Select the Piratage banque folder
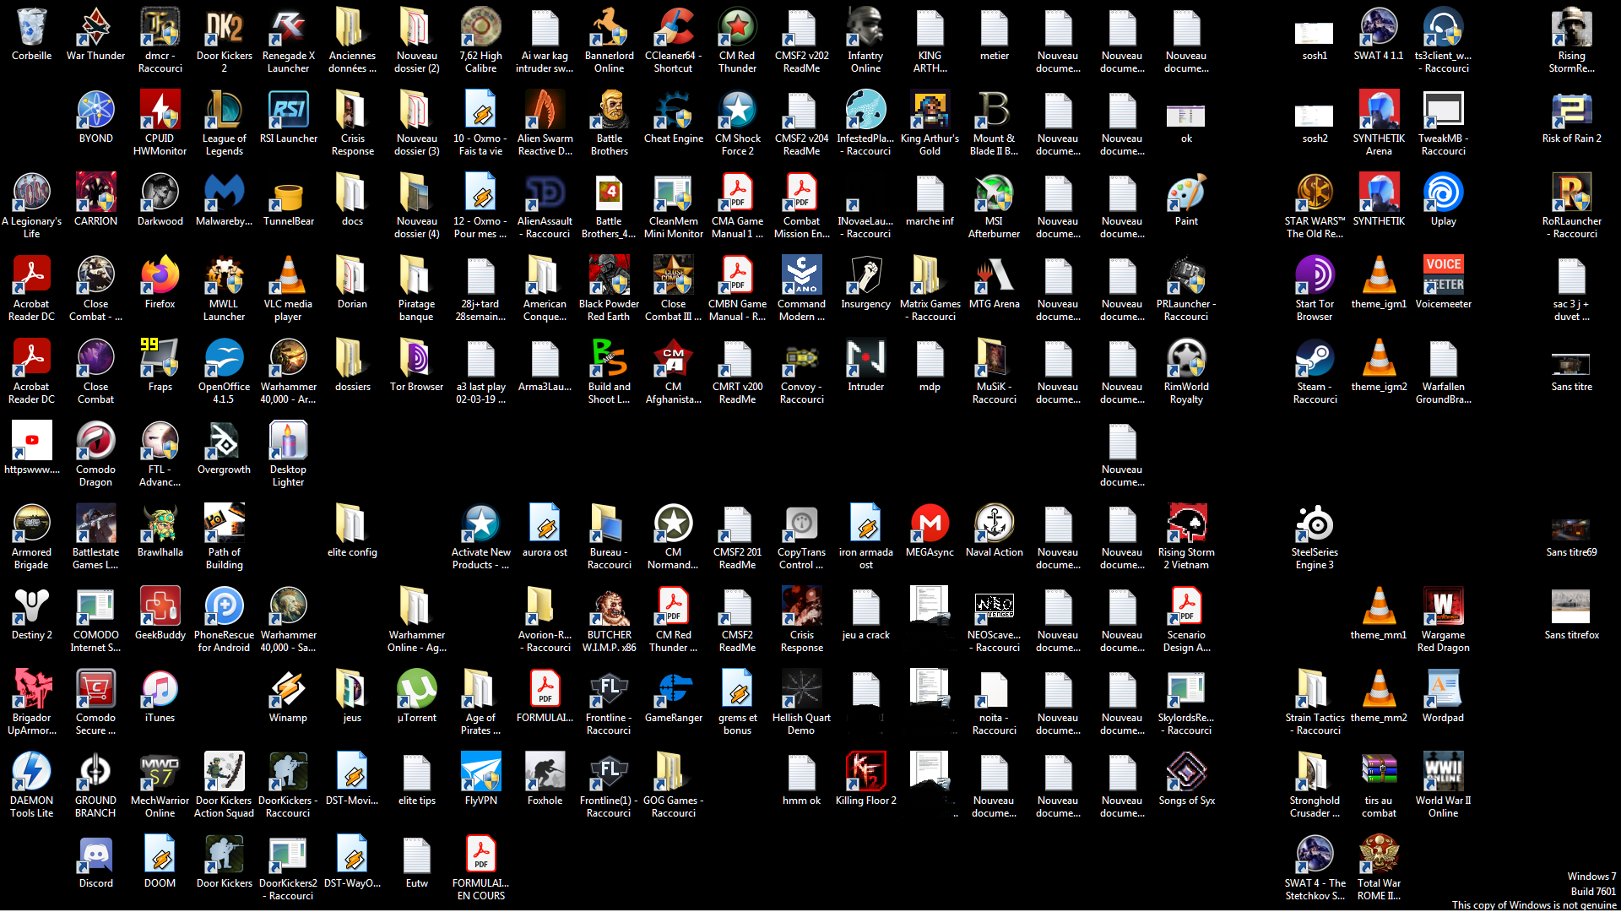Viewport: 1621px width, 912px height. [416, 288]
